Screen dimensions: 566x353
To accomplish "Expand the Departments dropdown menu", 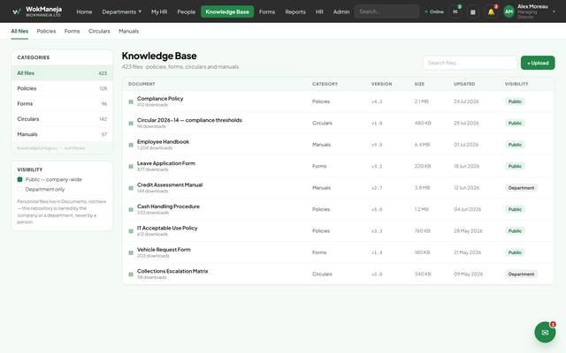I will [122, 11].
